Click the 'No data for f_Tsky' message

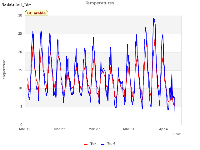pos(16,5)
